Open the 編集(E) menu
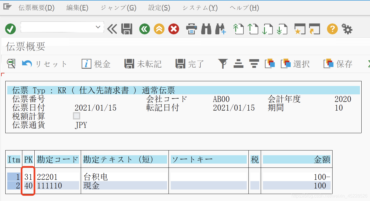Viewport: 370px width, 201px height. (x=77, y=8)
